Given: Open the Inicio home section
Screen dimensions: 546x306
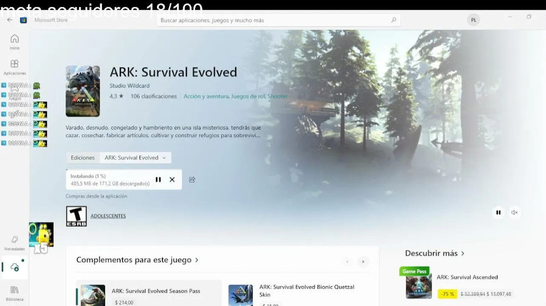Looking at the screenshot, I should [x=14, y=42].
